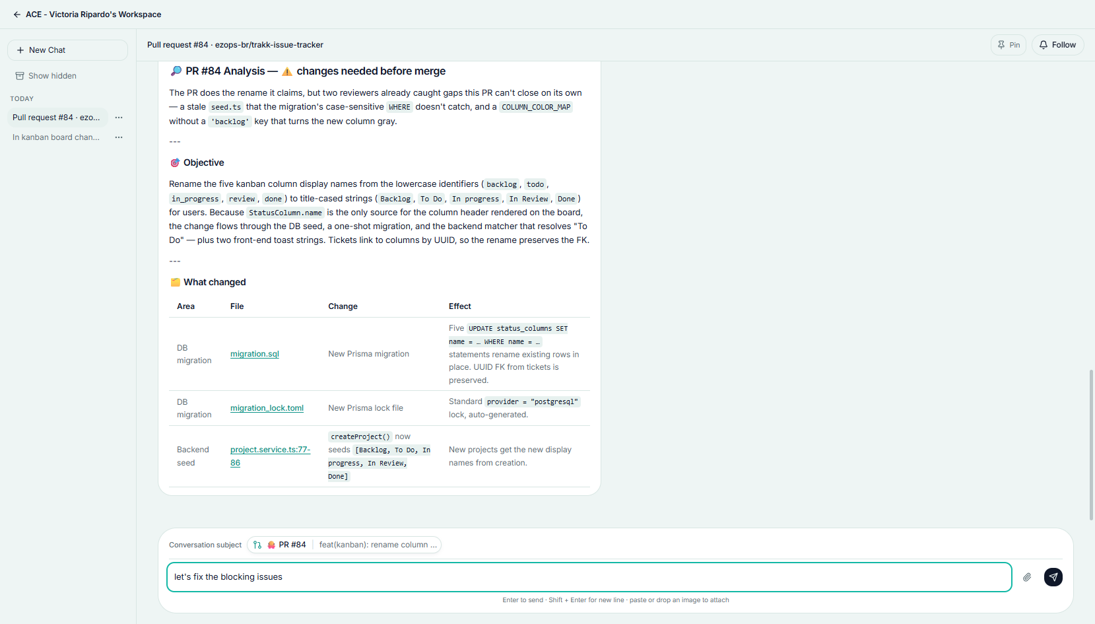Click the 'Backend seed' area cell
1095x624 pixels.
(x=193, y=456)
